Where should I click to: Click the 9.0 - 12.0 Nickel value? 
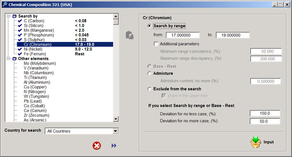click(x=83, y=49)
